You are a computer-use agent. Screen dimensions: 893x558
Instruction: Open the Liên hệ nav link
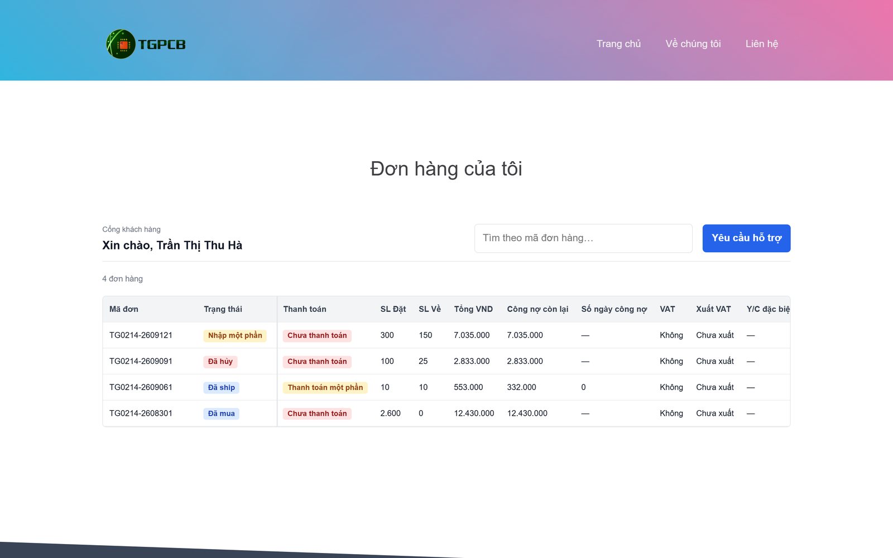[762, 44]
